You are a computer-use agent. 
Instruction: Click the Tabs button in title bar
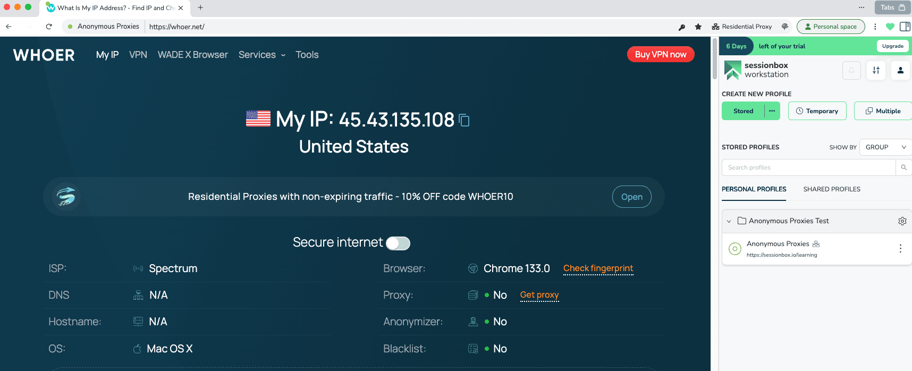tap(892, 7)
